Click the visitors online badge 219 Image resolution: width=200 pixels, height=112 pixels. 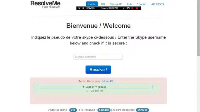pyautogui.click(x=73, y=110)
